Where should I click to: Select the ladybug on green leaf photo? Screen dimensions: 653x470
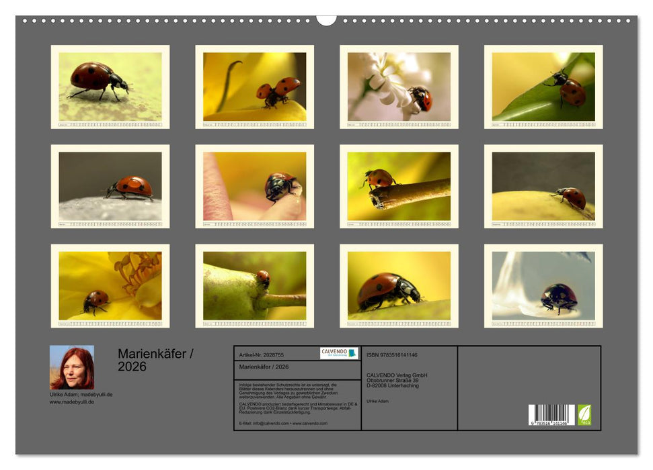(543, 87)
